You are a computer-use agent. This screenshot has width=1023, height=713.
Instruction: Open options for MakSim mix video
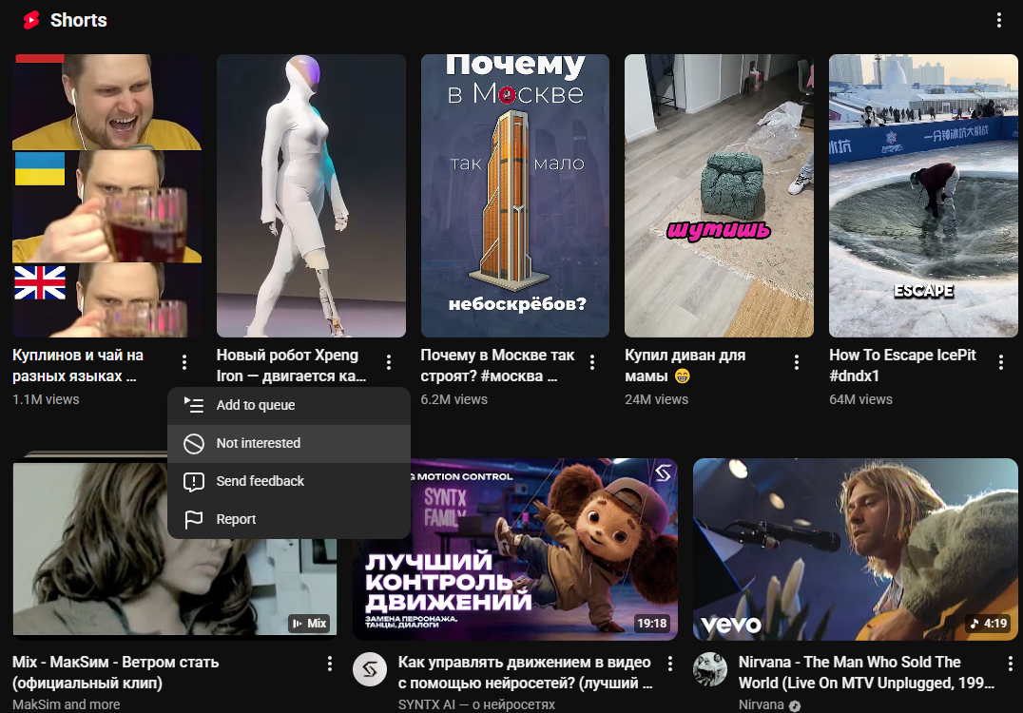(330, 664)
